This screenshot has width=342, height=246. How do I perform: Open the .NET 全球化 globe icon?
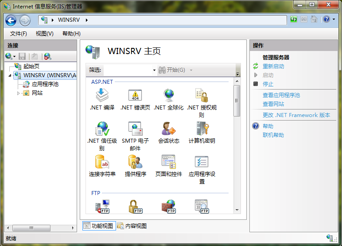pos(169,95)
